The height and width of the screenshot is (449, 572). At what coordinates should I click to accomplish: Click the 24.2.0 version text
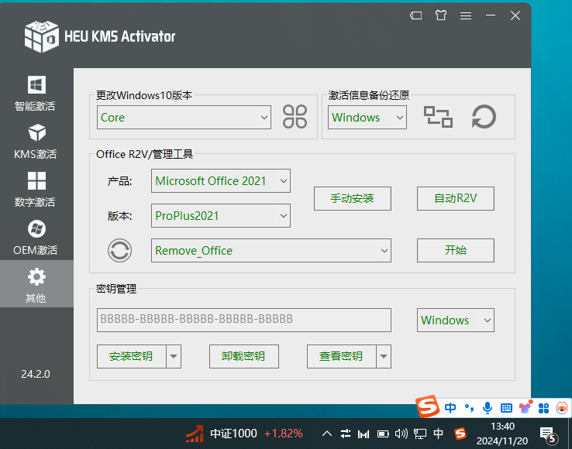point(36,374)
